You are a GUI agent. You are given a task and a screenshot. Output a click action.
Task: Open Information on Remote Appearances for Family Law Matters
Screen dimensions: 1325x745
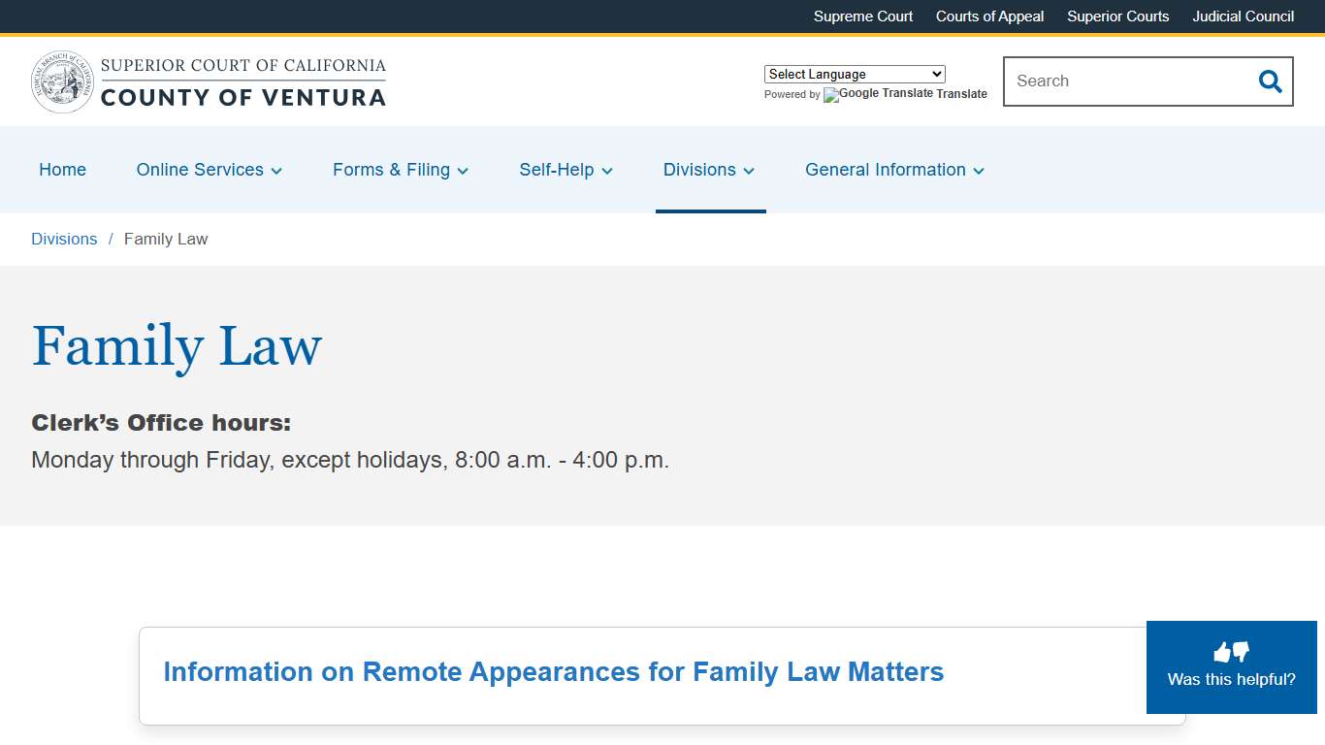coord(554,671)
